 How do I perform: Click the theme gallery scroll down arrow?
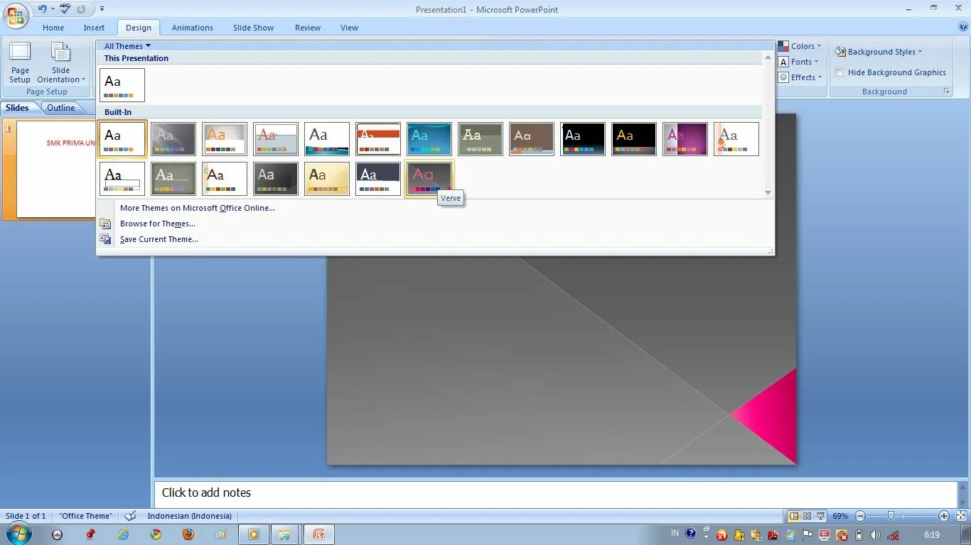768,192
